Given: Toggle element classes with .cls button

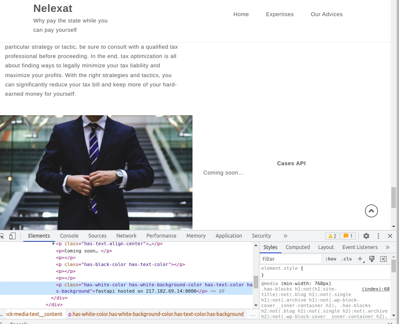Looking at the screenshot, I should click(346, 259).
